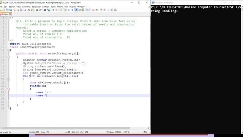
Task: Open the Search menu
Action: [12, 7]
